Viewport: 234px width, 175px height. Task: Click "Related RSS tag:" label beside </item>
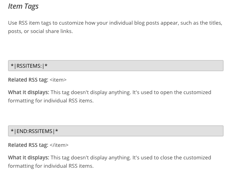[28, 145]
